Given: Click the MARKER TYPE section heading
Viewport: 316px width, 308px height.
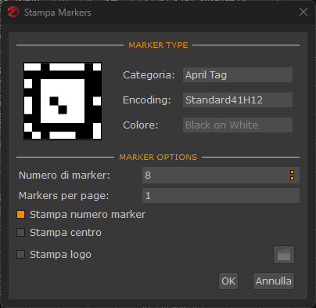Looking at the screenshot, I should [158, 45].
